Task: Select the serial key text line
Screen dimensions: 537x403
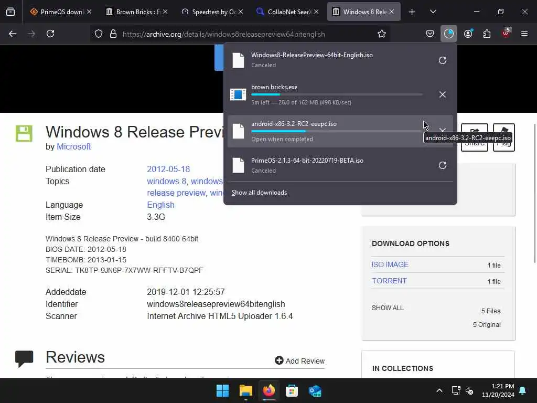Action: click(124, 270)
